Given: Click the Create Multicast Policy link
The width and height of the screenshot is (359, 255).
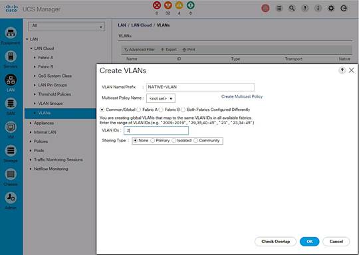Looking at the screenshot, I should (x=242, y=96).
